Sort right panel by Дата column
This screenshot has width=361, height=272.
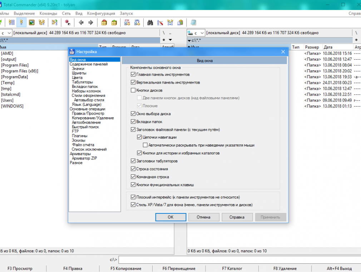337,47
